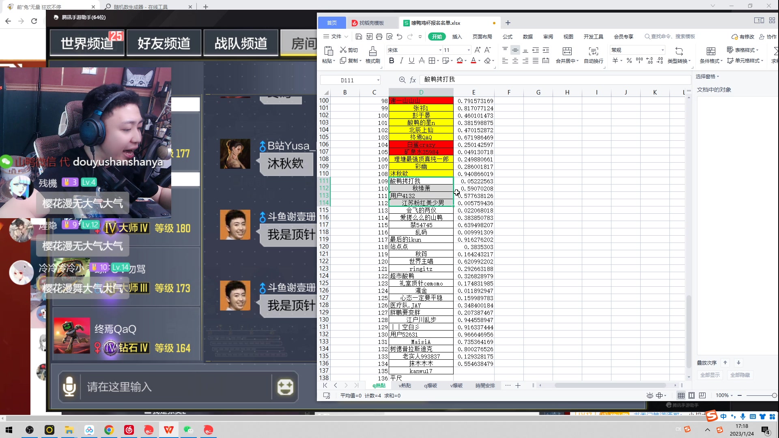
Task: Apply percent style format
Action: pos(629,60)
